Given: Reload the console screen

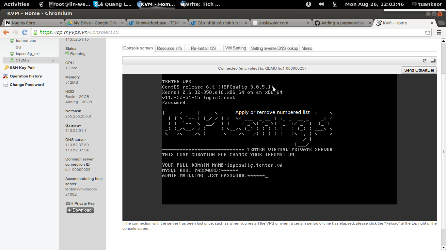Looking at the screenshot, I should [x=424, y=61].
